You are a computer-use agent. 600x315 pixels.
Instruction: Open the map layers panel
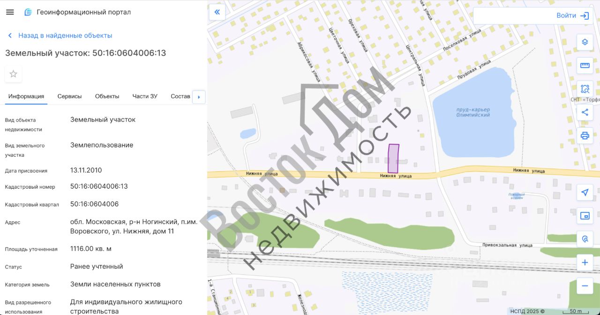tap(585, 42)
